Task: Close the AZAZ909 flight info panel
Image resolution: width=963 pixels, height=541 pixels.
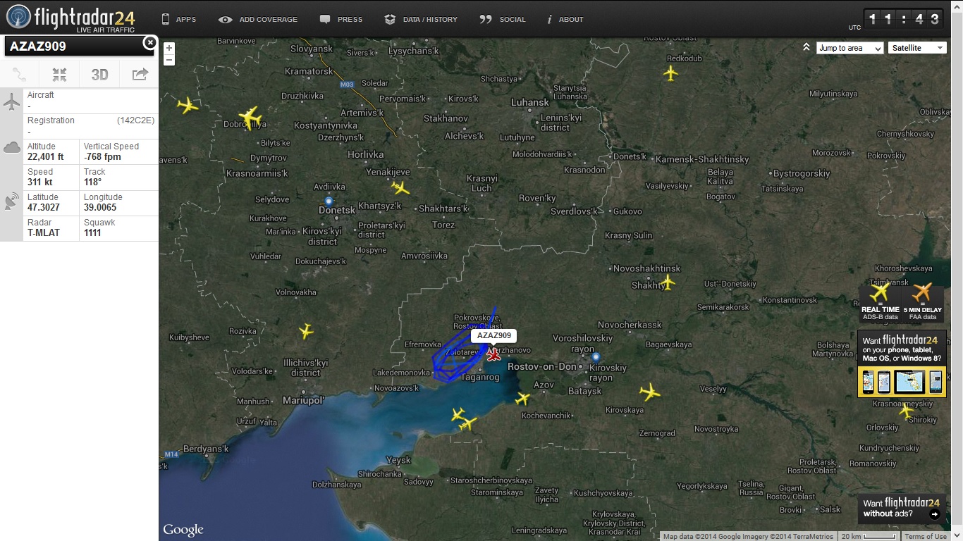Action: 149,44
